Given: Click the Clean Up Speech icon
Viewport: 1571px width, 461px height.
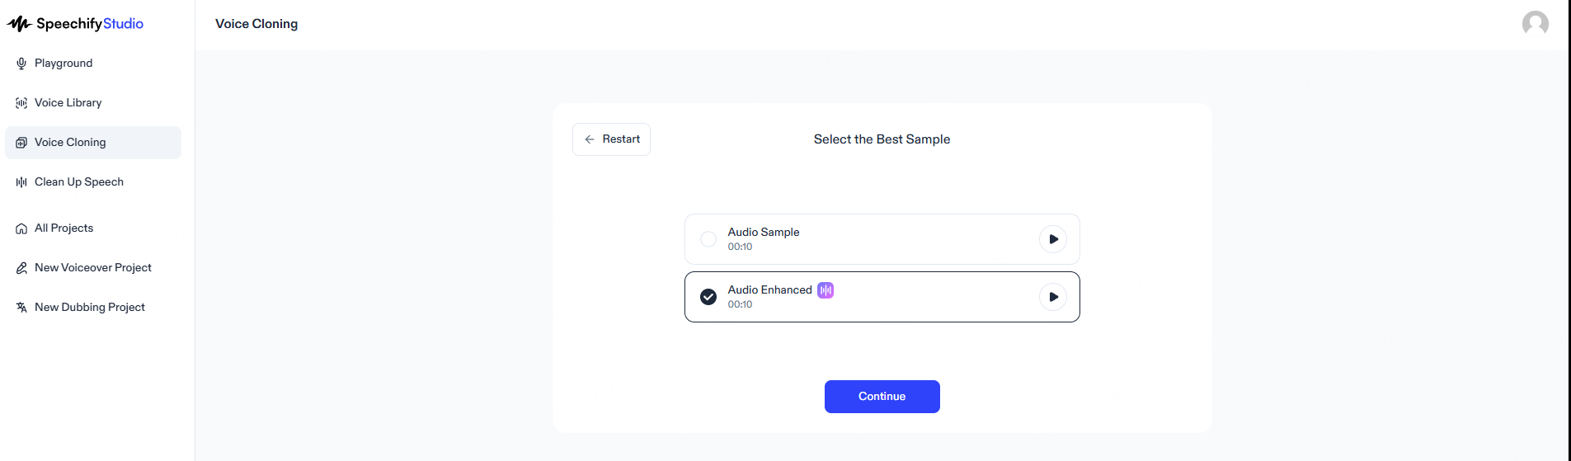Looking at the screenshot, I should (21, 182).
